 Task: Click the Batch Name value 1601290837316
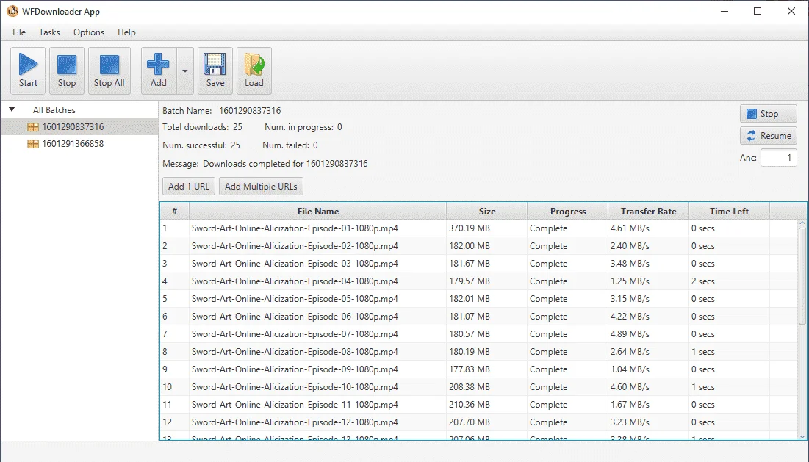pos(250,110)
